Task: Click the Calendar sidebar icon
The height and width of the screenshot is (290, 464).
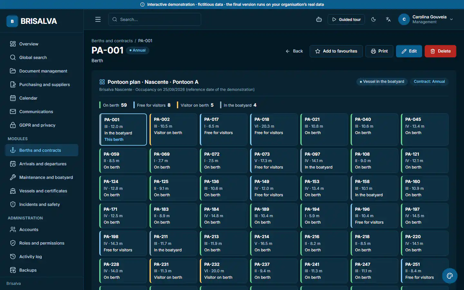Action: (x=13, y=98)
